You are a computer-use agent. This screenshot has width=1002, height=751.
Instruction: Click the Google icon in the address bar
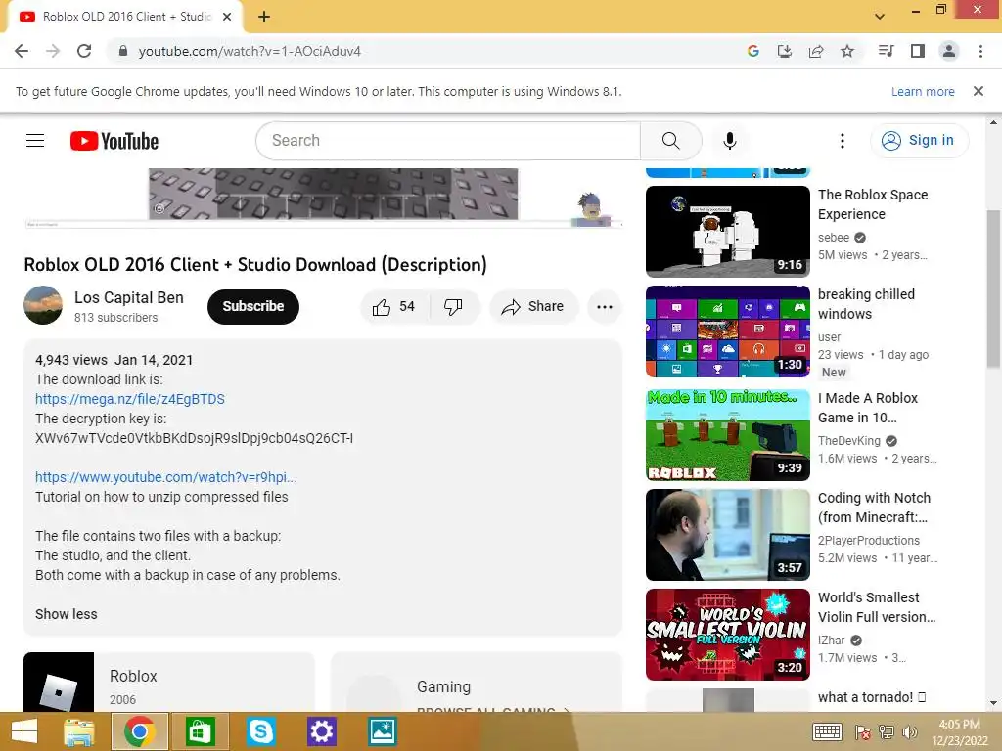(x=753, y=51)
